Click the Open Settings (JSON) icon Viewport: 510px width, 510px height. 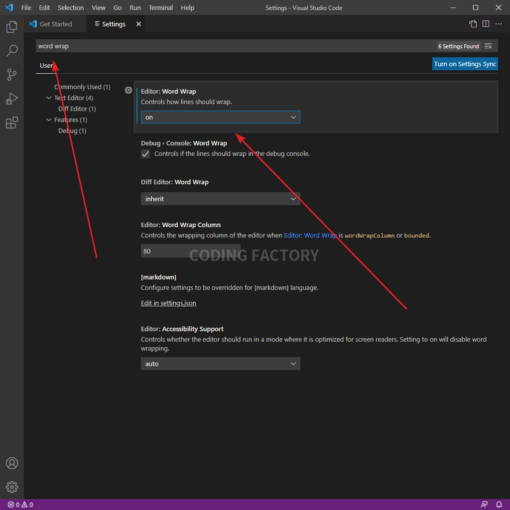(x=473, y=24)
